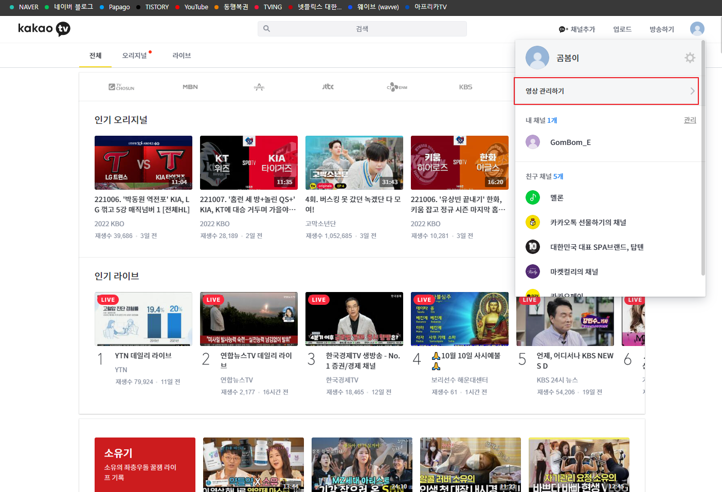Click 곰봄이 profile picture in panel
This screenshot has height=492, width=722.
pos(537,58)
